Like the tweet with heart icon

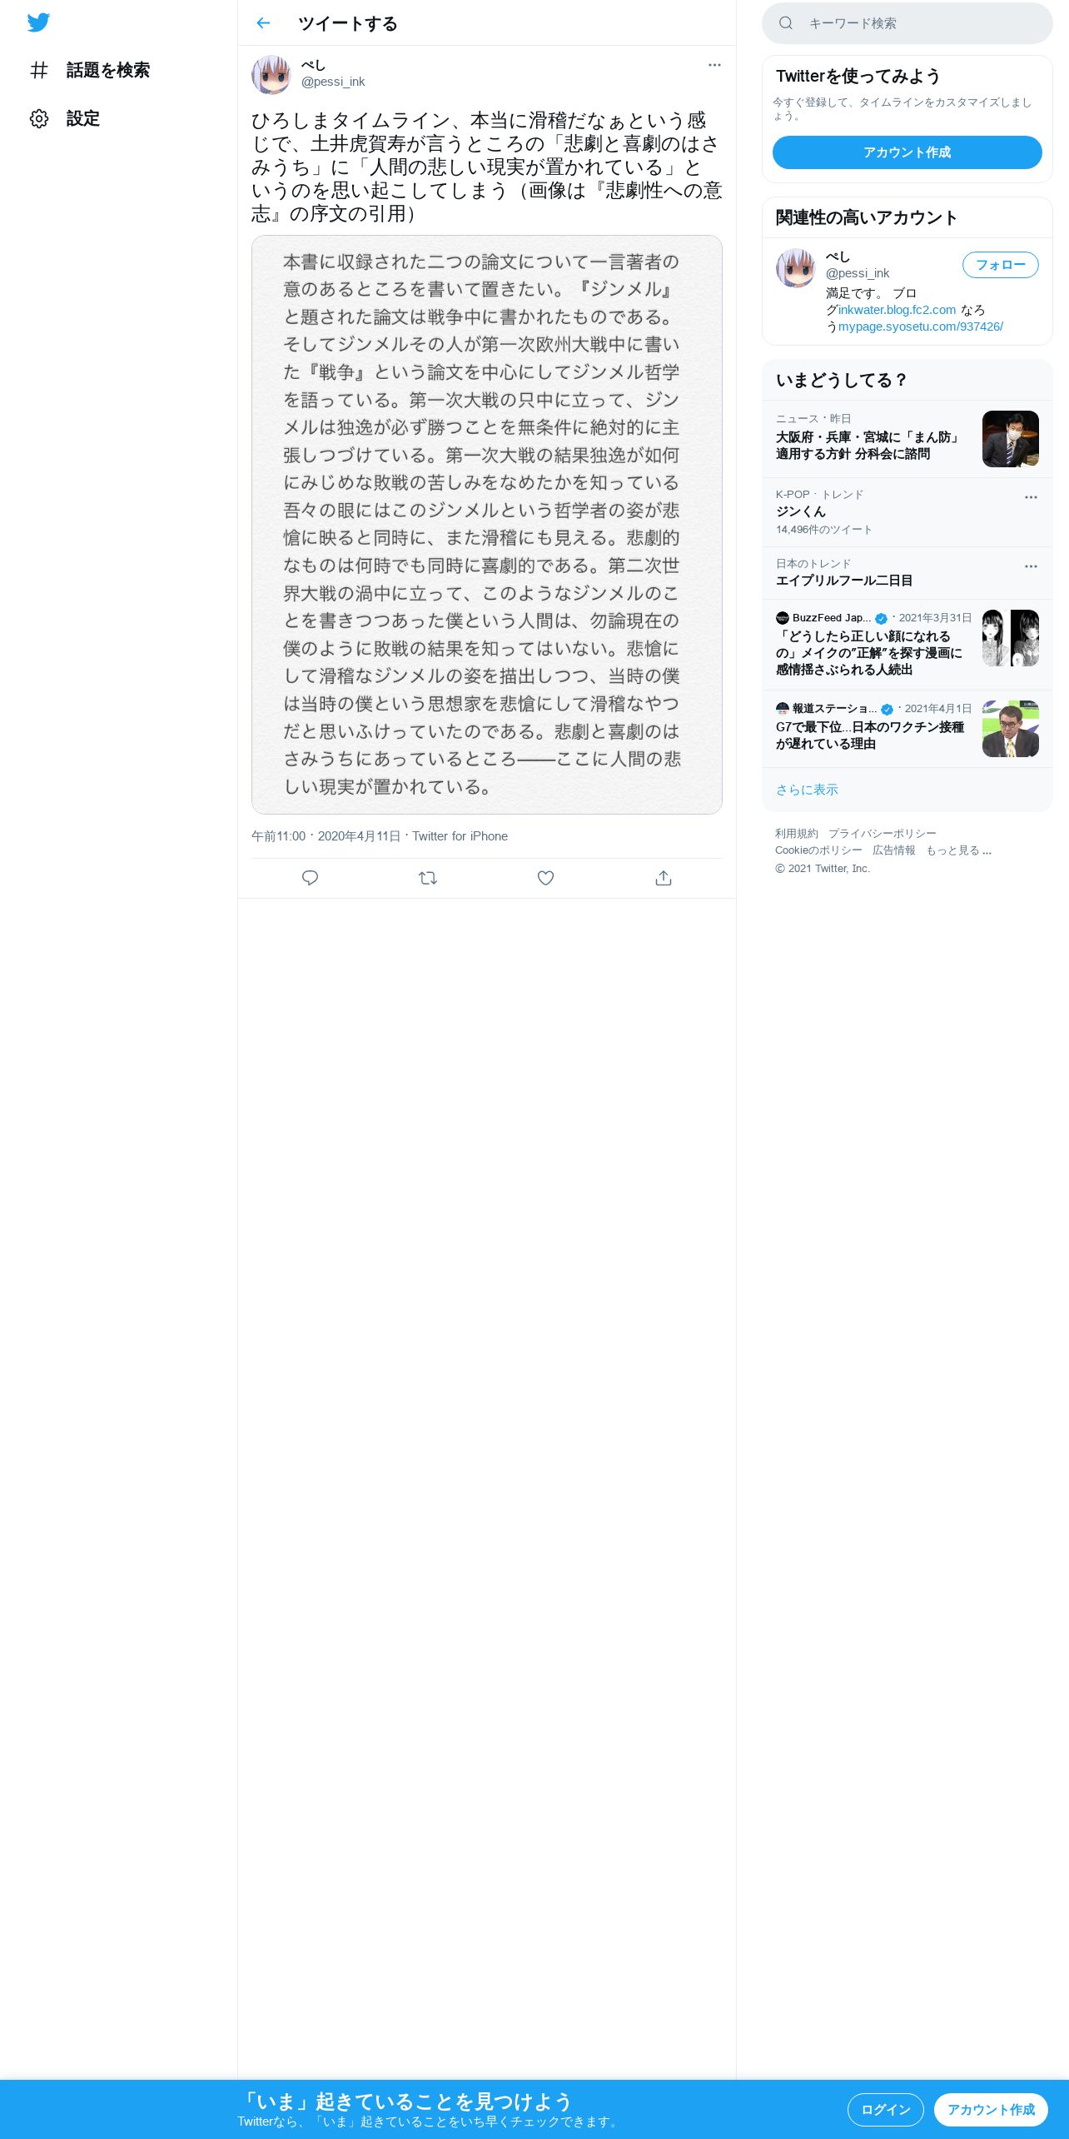(545, 878)
